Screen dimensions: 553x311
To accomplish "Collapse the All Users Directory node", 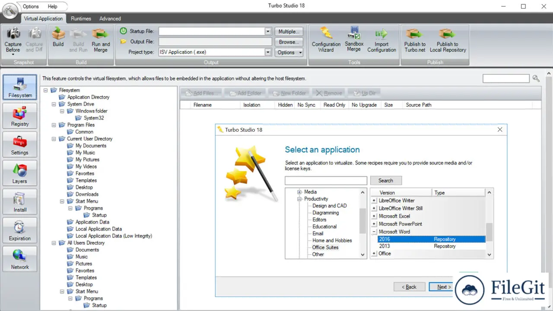I will pos(54,243).
